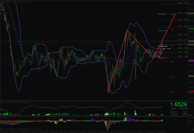Image resolution: width=194 pixels, height=133 pixels.
Task: Click the 100% Fibonacci level label
Action: 180,40
